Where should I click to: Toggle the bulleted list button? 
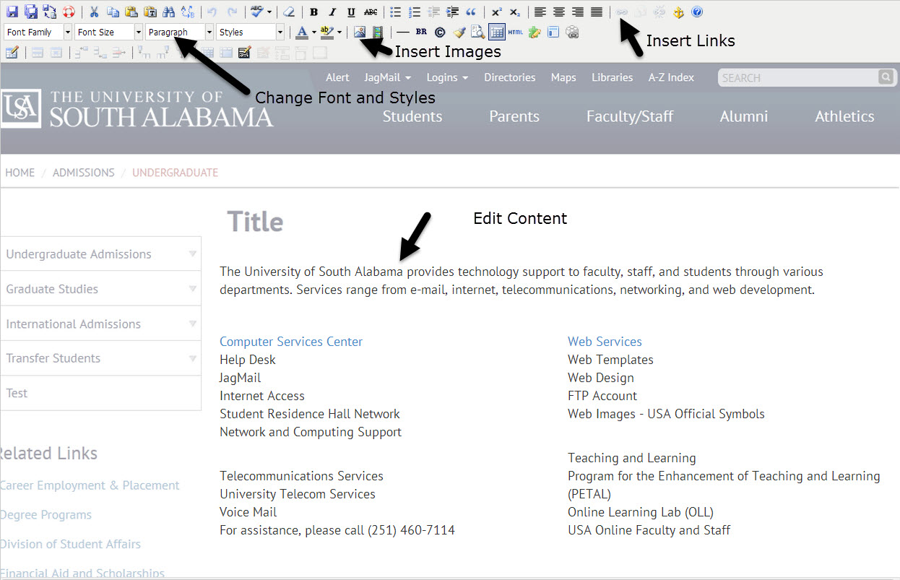396,12
